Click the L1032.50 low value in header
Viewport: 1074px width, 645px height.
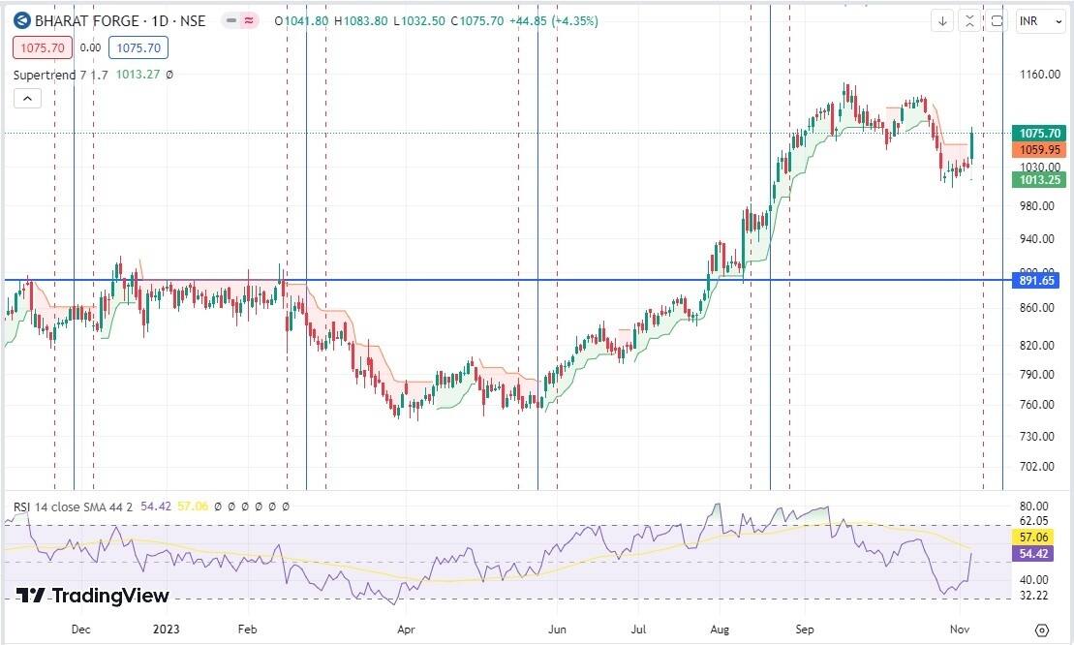point(419,21)
